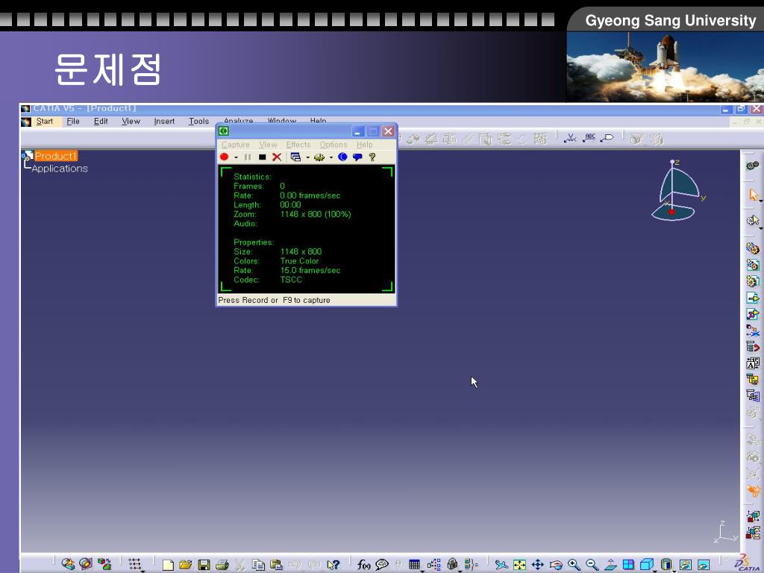Click 'Press Record or F9 to capture' status text
The width and height of the screenshot is (764, 573).
tap(274, 300)
